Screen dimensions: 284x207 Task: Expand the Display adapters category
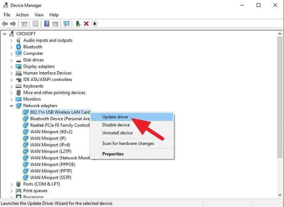pyautogui.click(x=11, y=67)
